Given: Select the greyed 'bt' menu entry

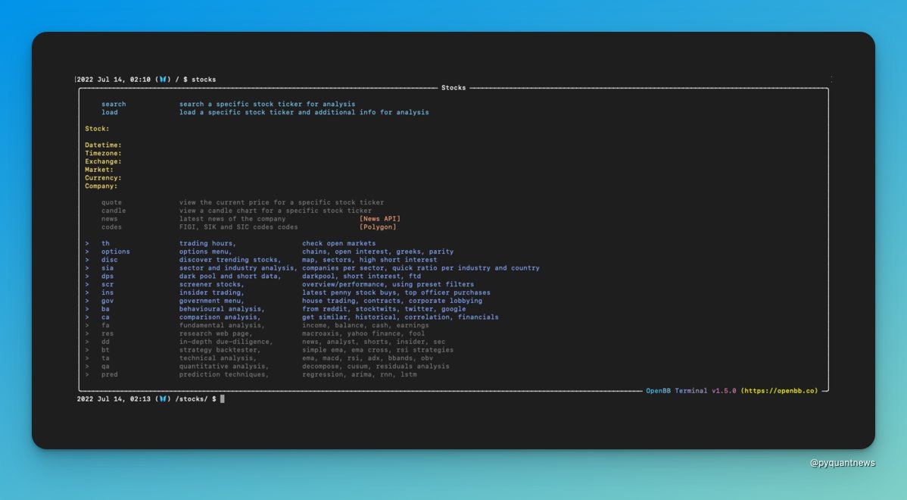Looking at the screenshot, I should click(105, 349).
